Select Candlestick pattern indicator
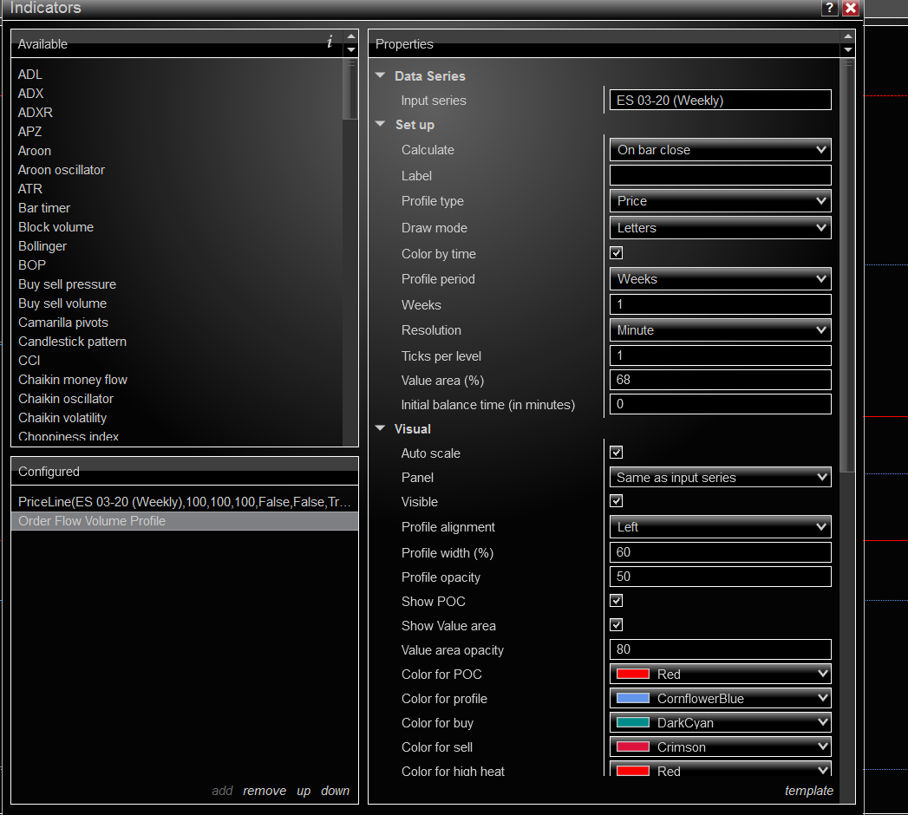This screenshot has height=815, width=908. coord(72,342)
